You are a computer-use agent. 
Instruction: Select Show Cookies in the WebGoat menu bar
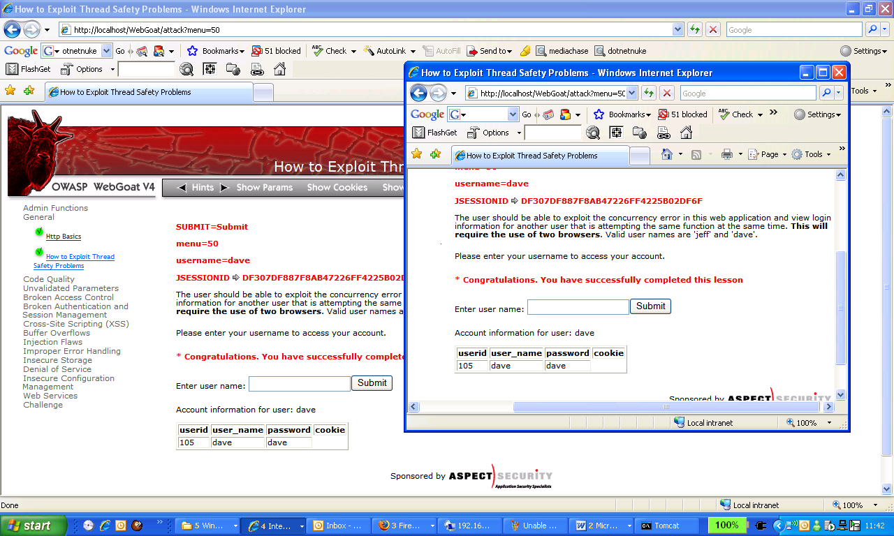pos(337,187)
